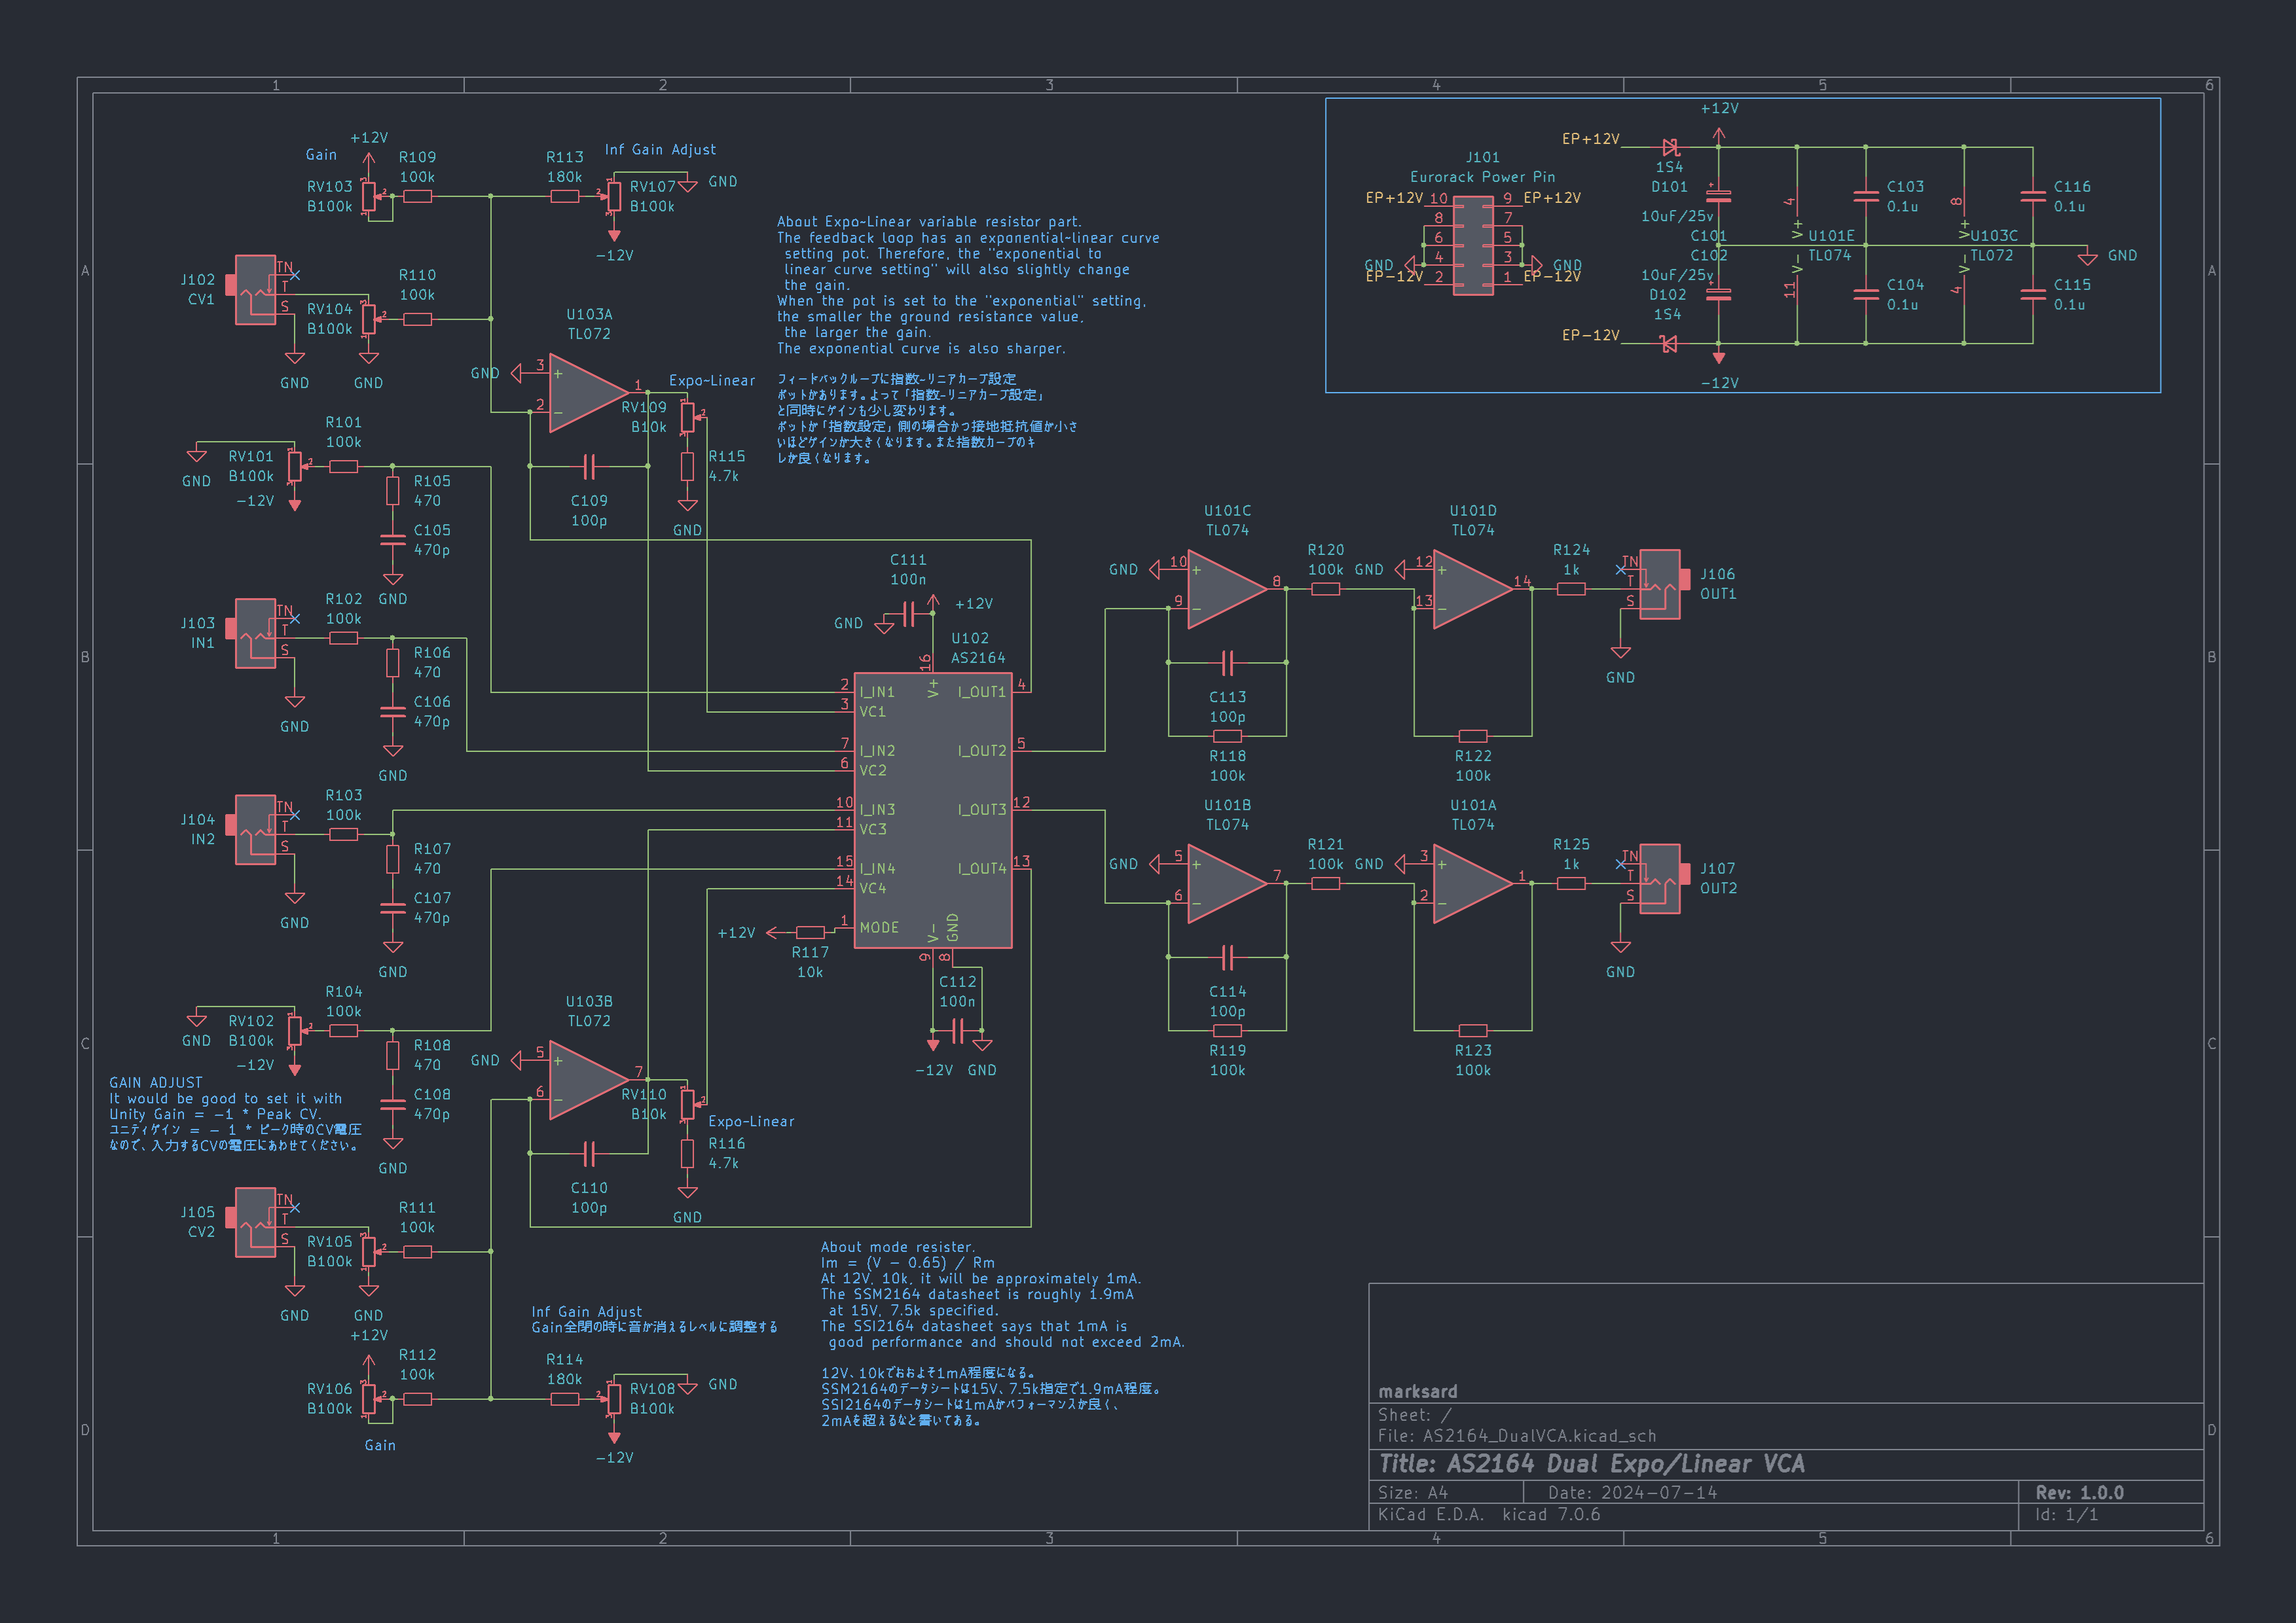The image size is (2296, 1623).
Task: Select the 'Date: 2024-07-14' field
Action: pos(1633,1492)
